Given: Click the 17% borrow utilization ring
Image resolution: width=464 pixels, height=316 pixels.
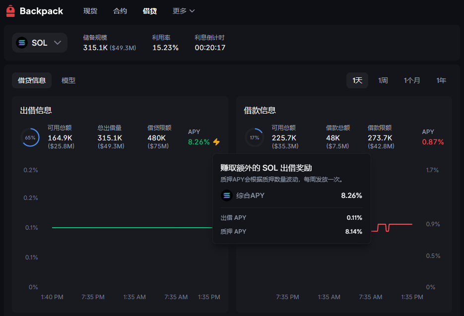Looking at the screenshot, I should pyautogui.click(x=254, y=137).
